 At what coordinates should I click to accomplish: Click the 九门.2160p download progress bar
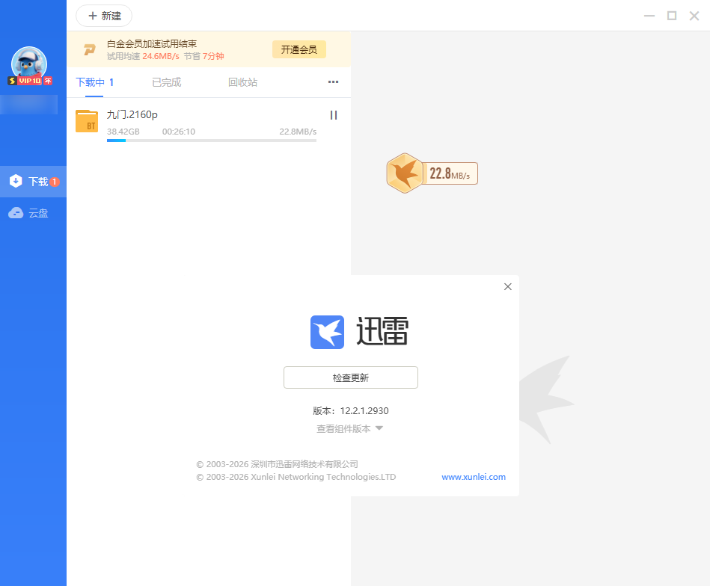(212, 141)
